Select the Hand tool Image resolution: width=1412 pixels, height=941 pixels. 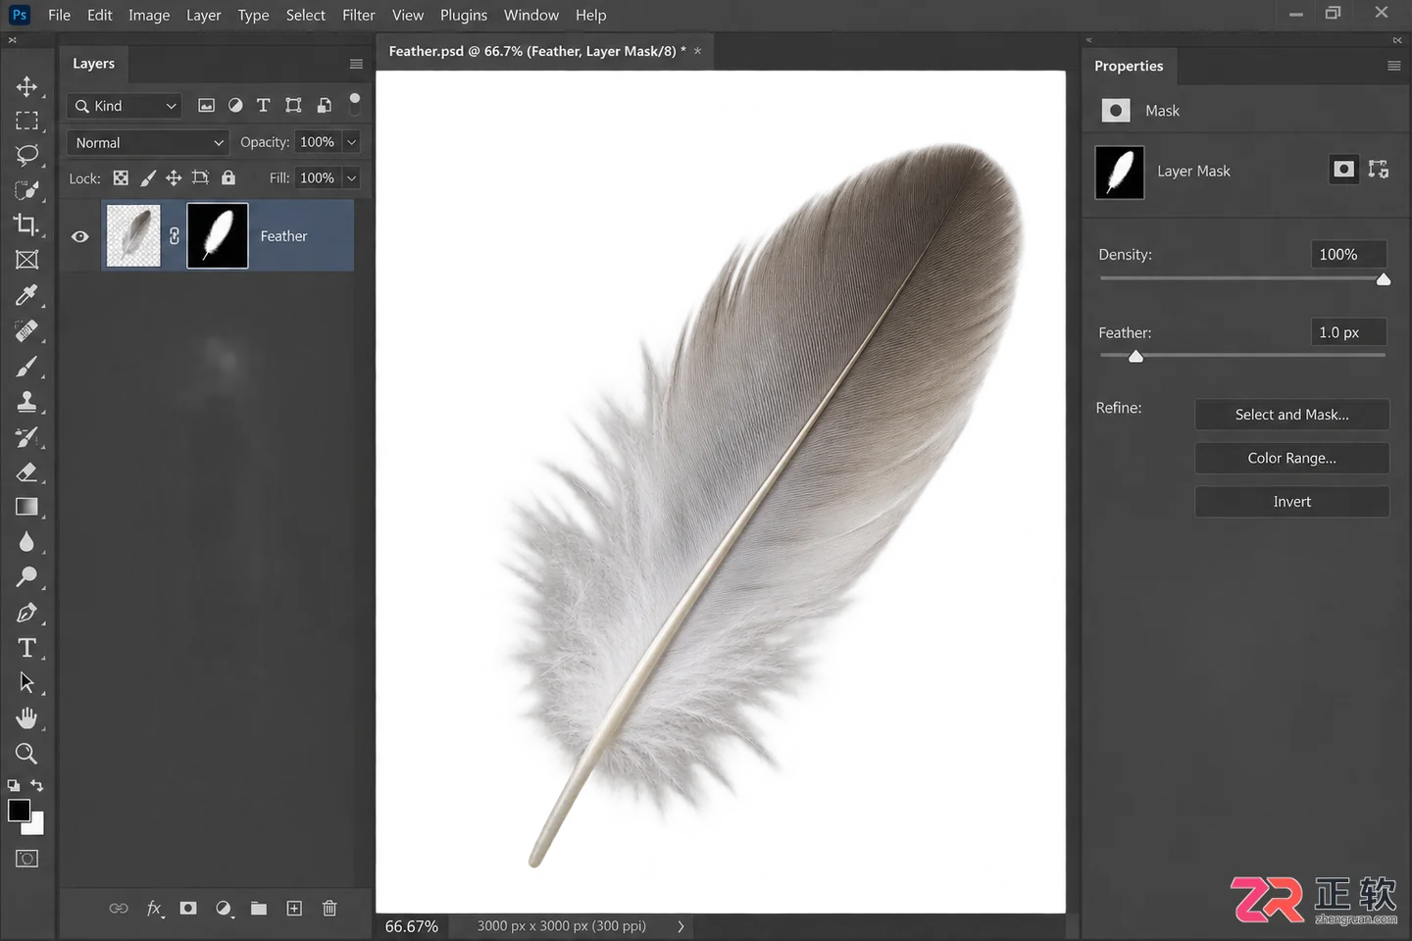coord(26,718)
